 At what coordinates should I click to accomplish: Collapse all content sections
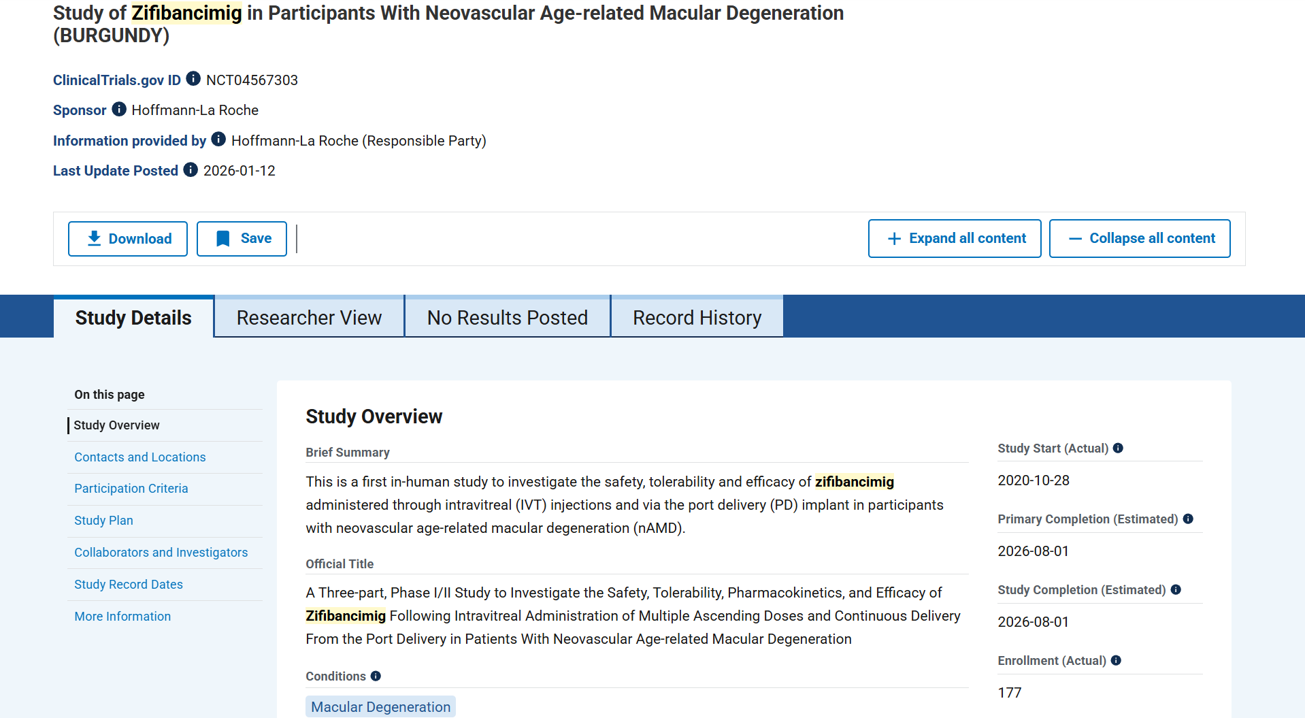[x=1139, y=239]
